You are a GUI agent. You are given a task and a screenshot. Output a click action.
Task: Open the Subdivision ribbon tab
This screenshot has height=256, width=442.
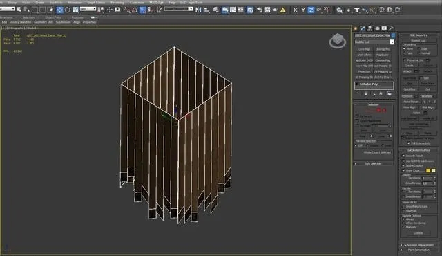(63, 22)
